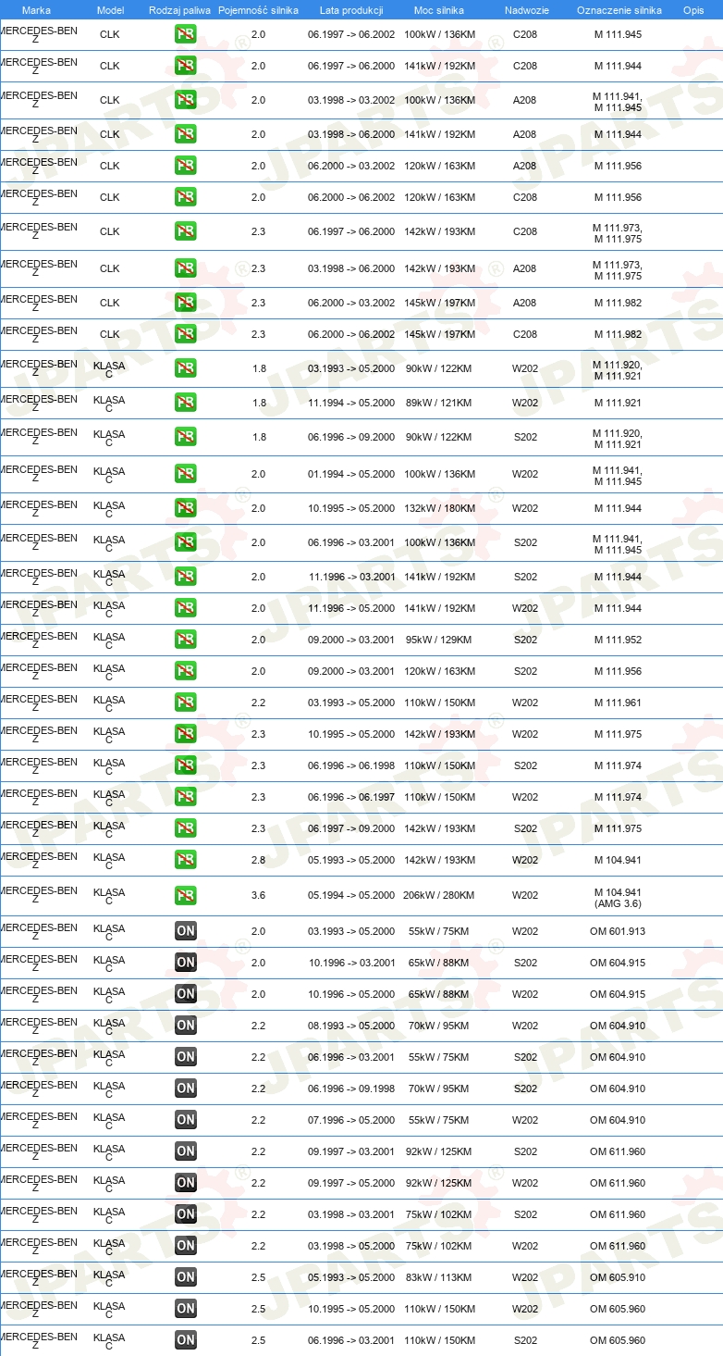Screen dimensions: 723x1356
Task: Select the engine code cell M 111.952
Action: pos(618,640)
